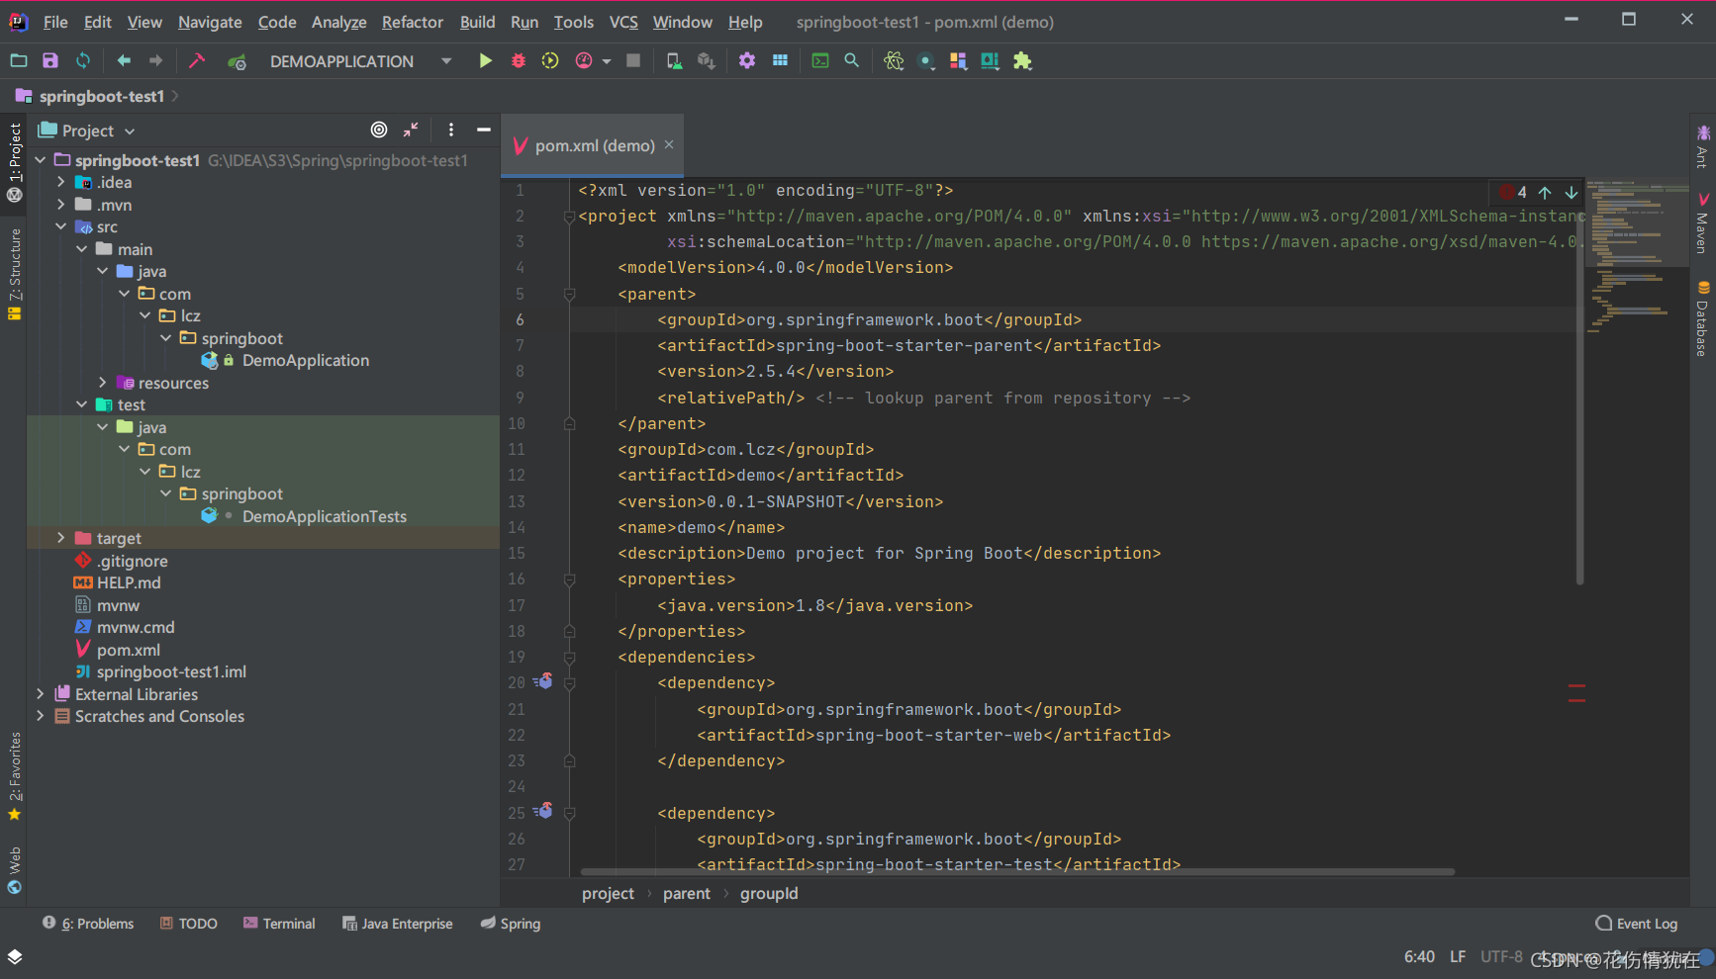Toggle the Database tool window on right sidebar
The image size is (1716, 979).
1702,319
